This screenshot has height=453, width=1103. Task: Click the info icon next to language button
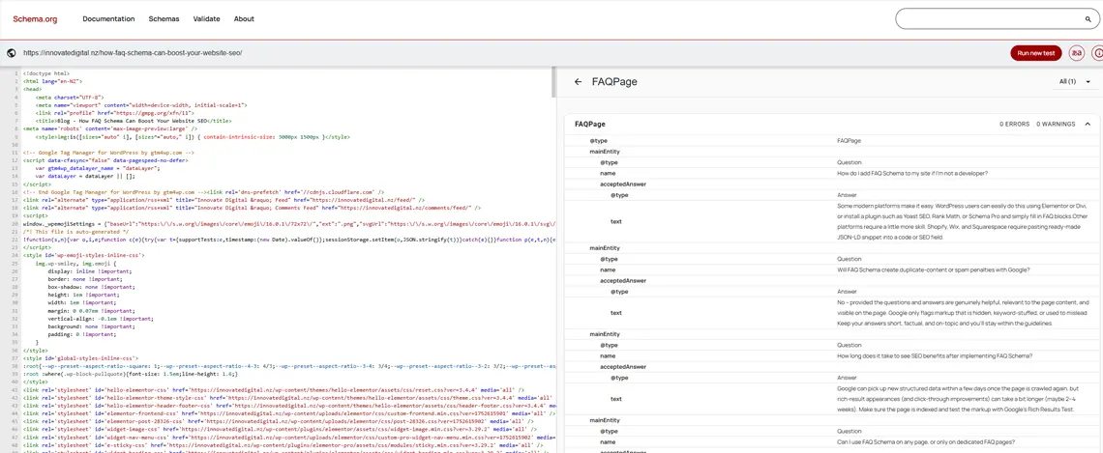point(1097,53)
